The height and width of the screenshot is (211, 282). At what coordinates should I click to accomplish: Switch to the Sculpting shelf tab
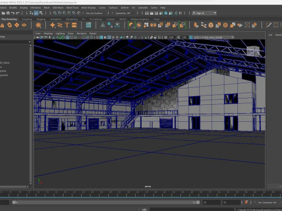click(x=27, y=19)
